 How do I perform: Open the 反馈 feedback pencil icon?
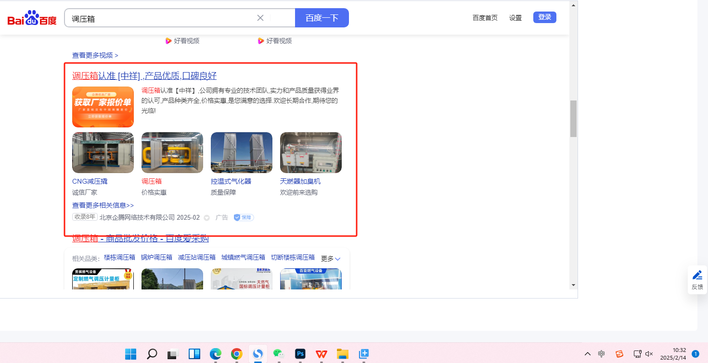click(697, 275)
